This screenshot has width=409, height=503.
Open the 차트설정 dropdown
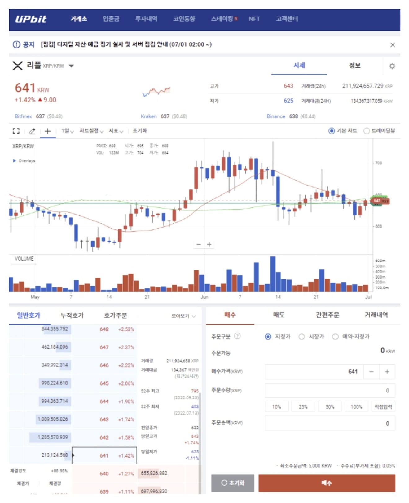[91, 131]
